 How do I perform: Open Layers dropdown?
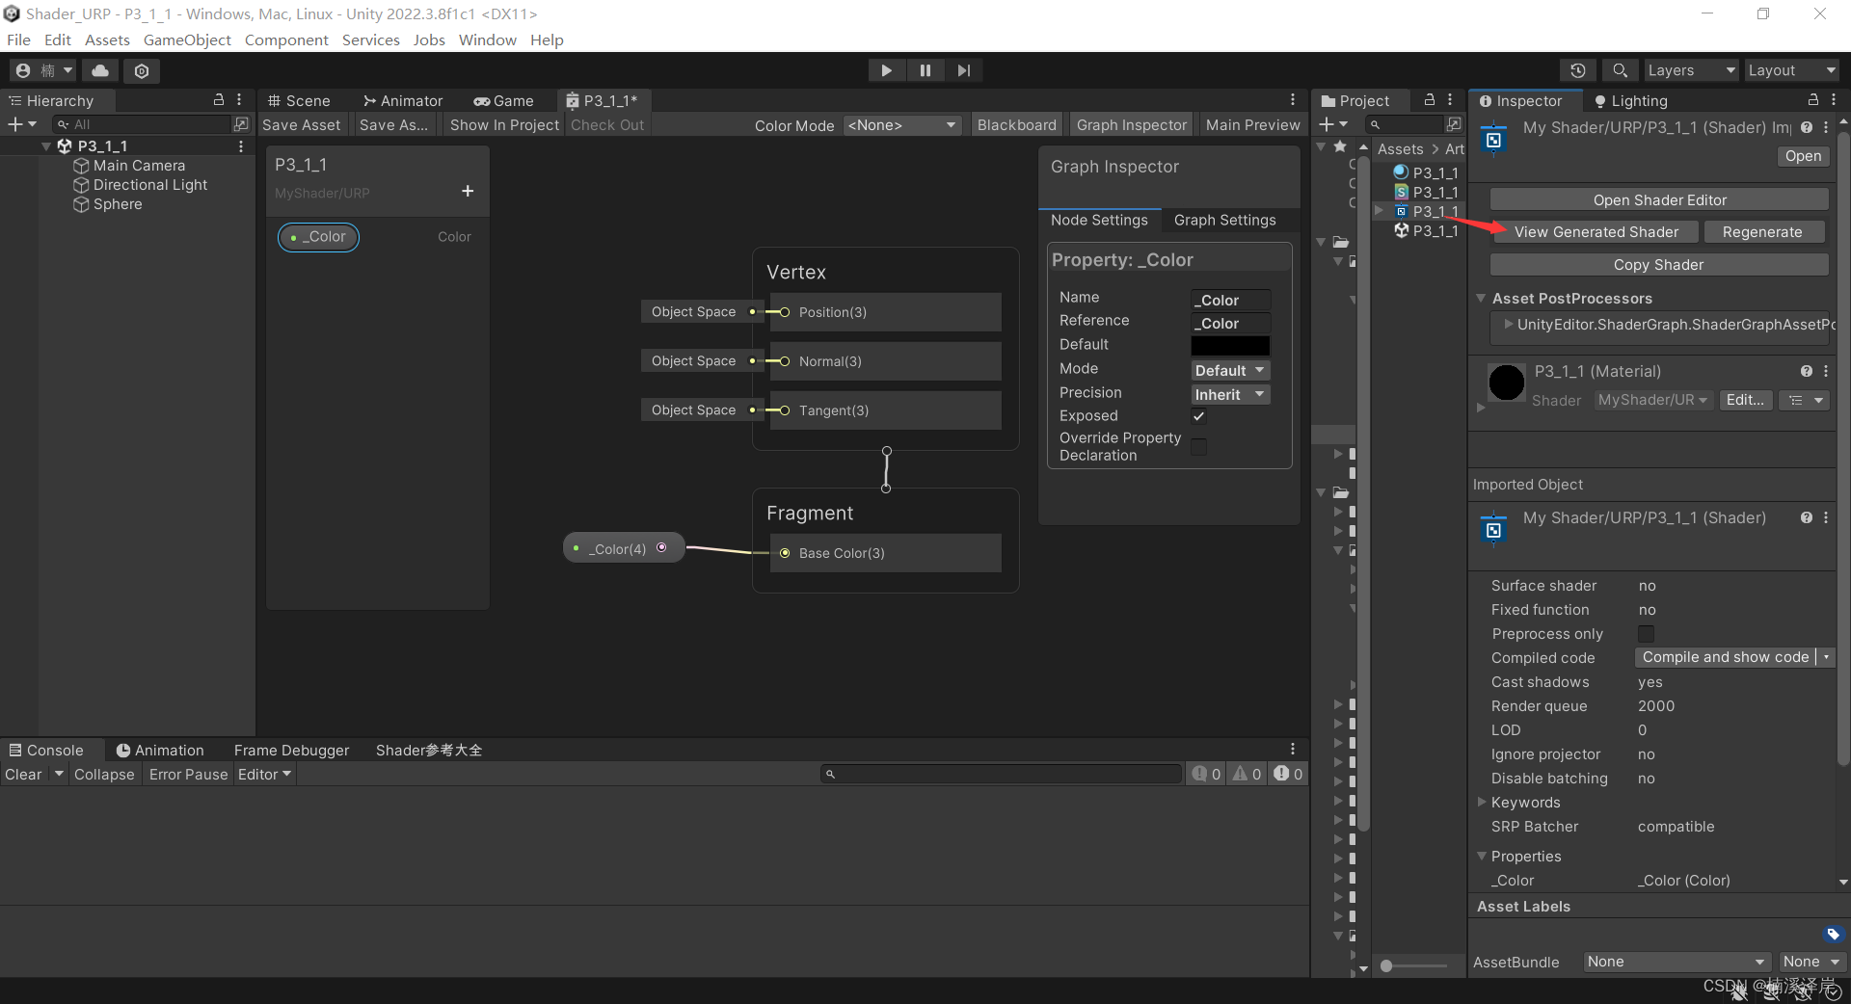point(1691,70)
